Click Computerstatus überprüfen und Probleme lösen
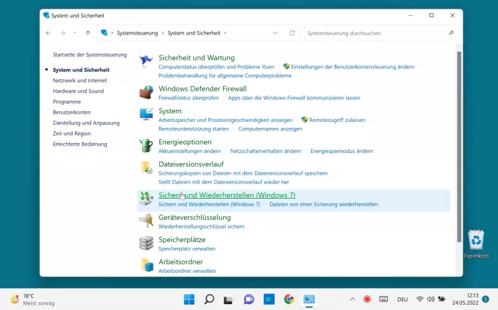This screenshot has height=310, width=498. (216, 67)
